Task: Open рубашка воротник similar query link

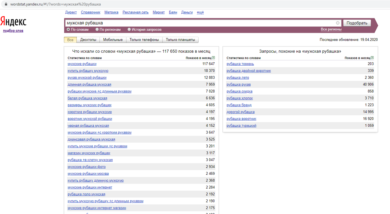Action: pyautogui.click(x=241, y=119)
